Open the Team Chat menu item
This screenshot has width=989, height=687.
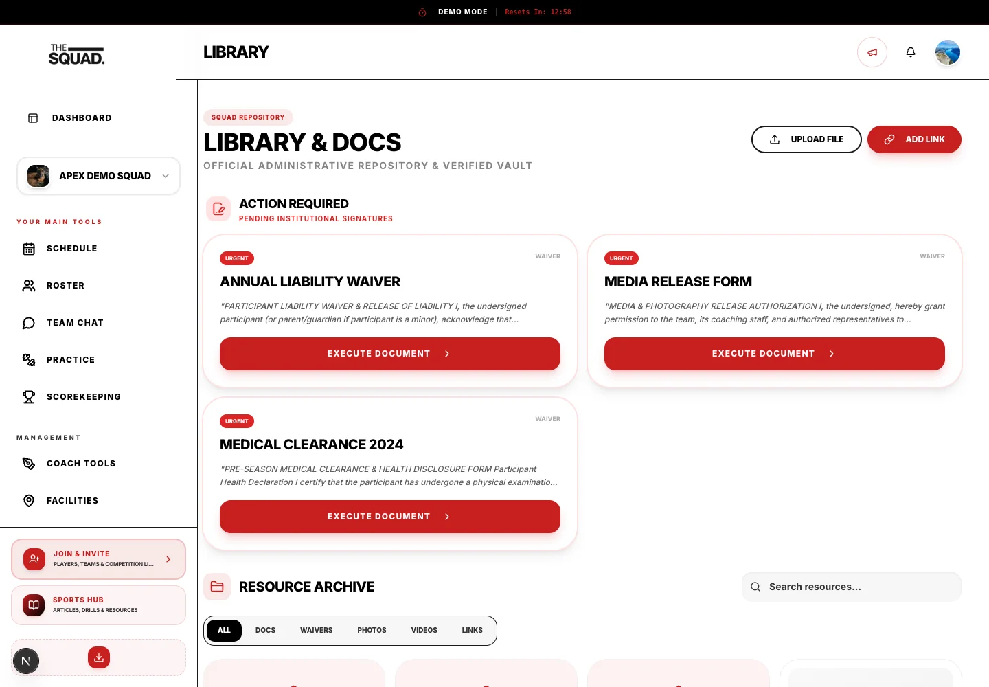(99, 323)
